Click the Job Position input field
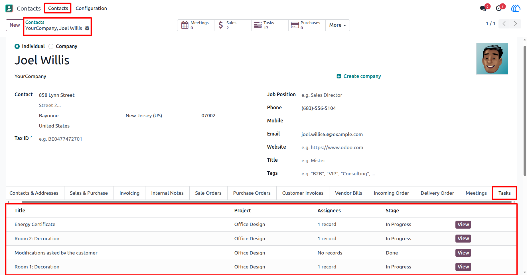Image resolution: width=527 pixels, height=275 pixels. point(405,95)
